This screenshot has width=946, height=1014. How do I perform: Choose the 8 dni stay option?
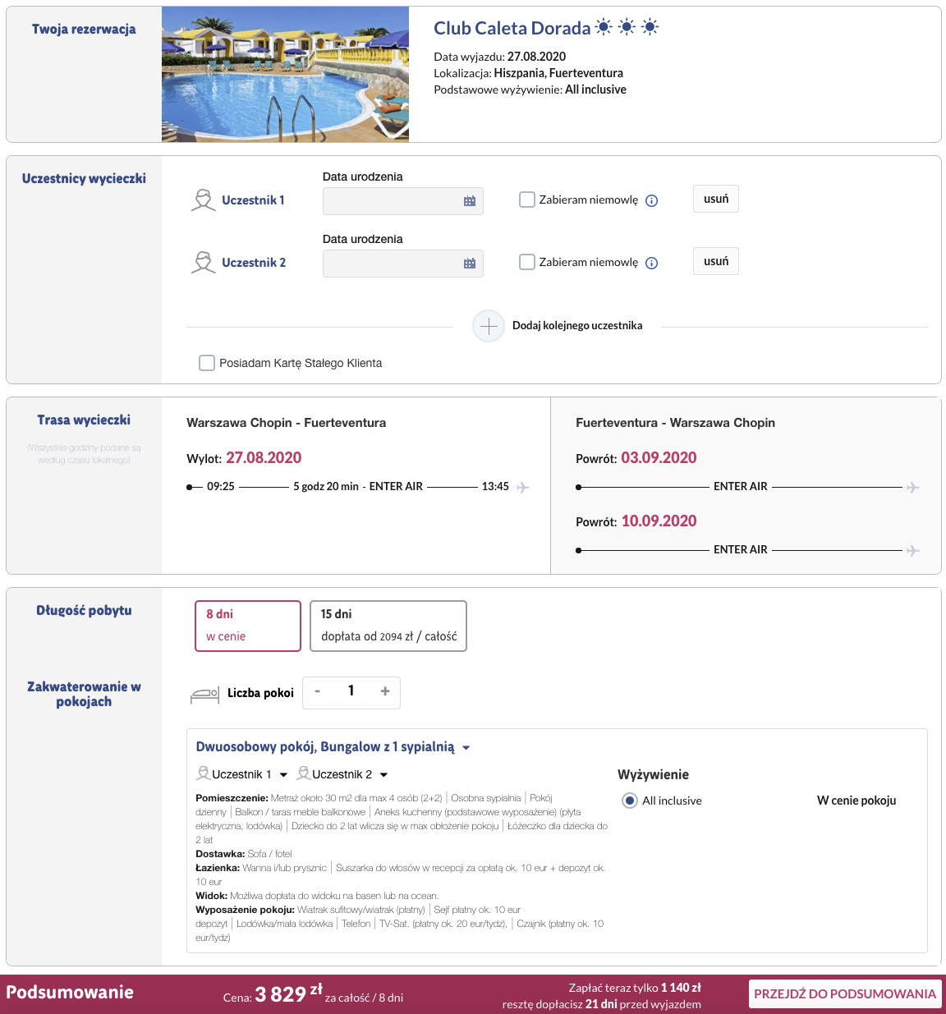248,626
